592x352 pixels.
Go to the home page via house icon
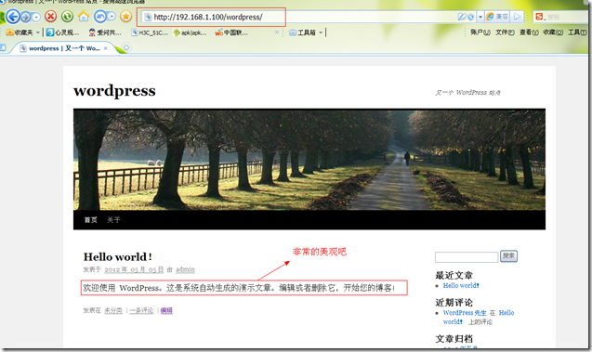[x=84, y=16]
